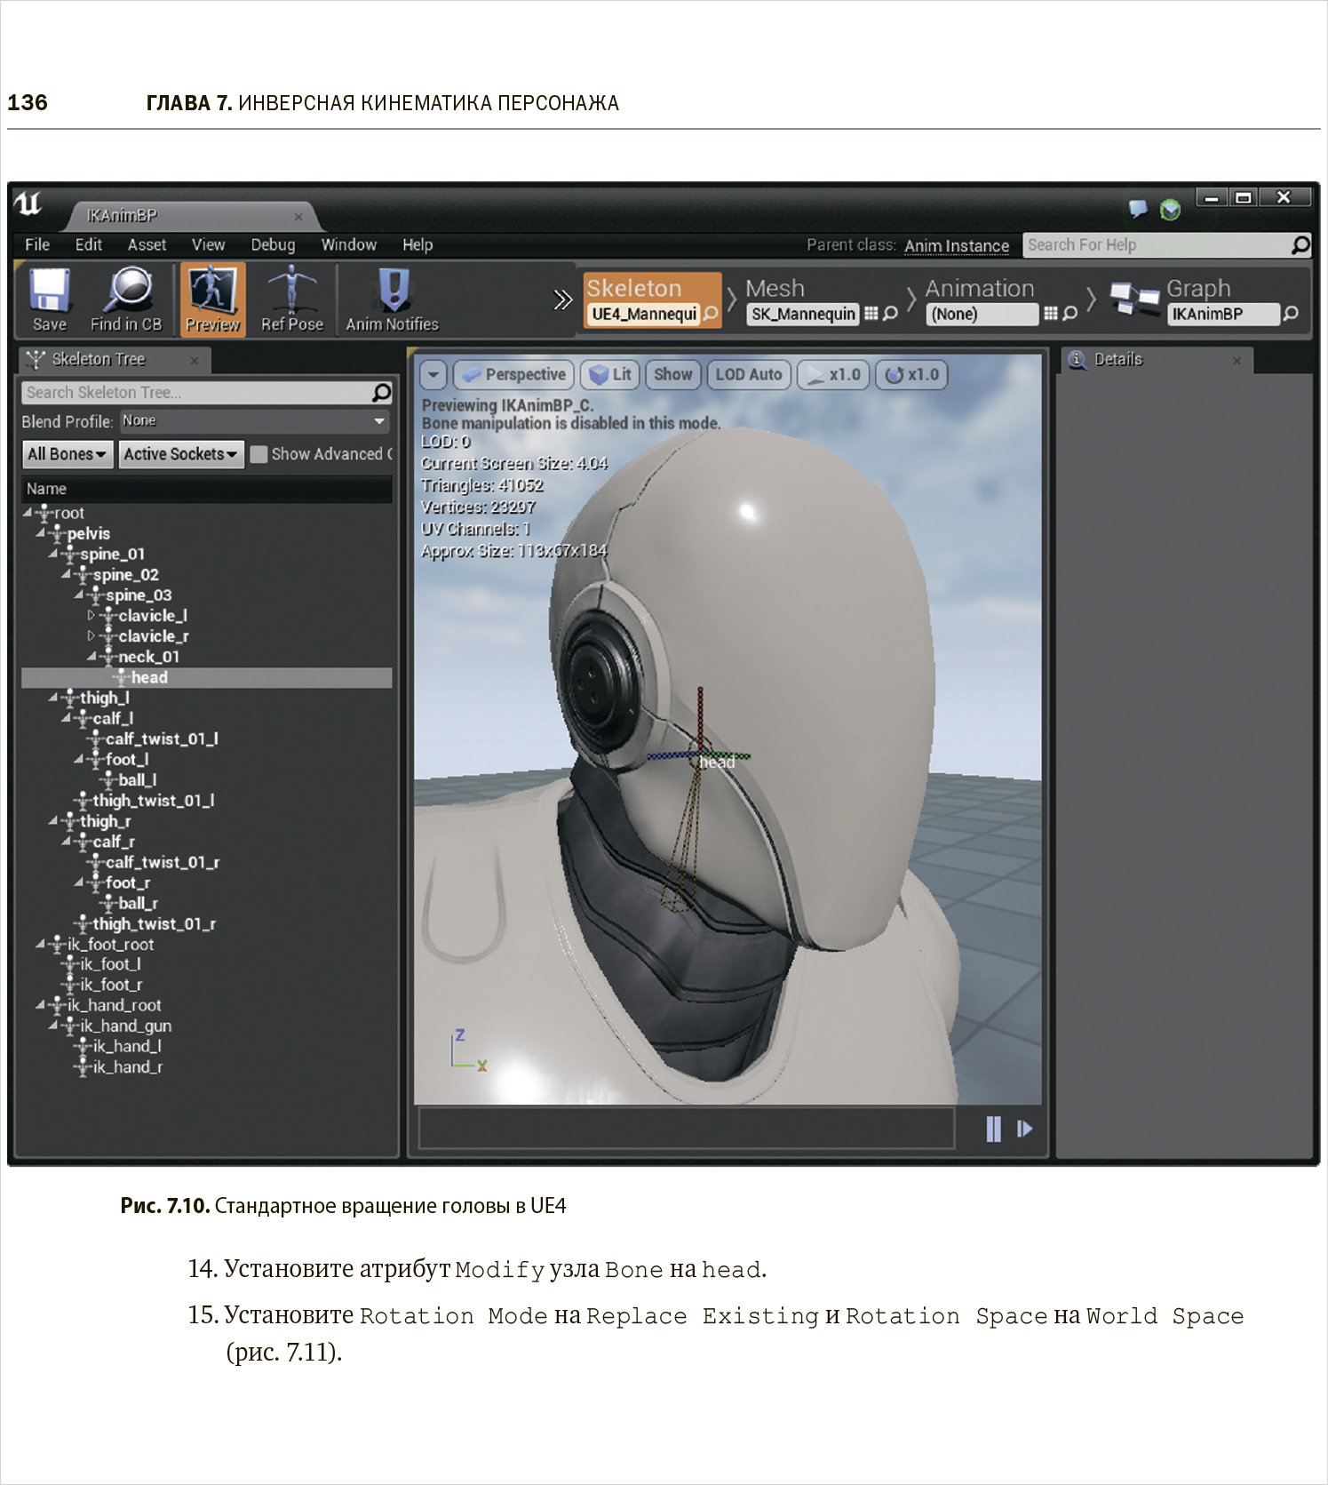
Task: Expand the clavicle_l bone node
Action: pyautogui.click(x=91, y=615)
